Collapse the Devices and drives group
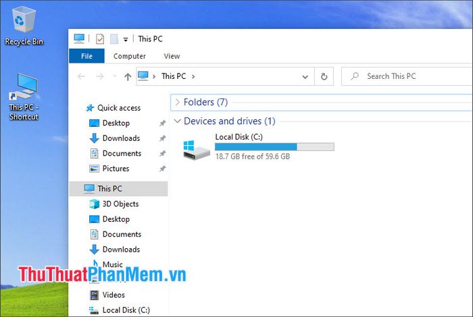Screen dimensions: 473x317 coord(177,121)
